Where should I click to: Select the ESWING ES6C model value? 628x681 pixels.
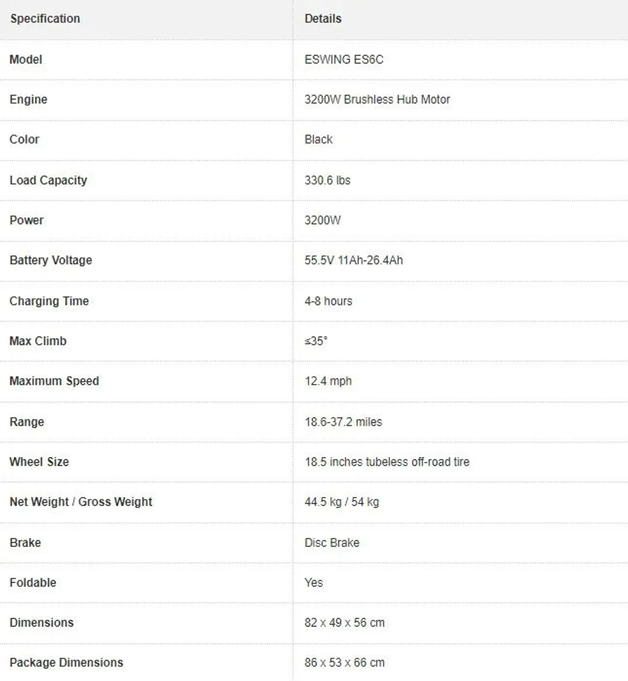coord(344,60)
